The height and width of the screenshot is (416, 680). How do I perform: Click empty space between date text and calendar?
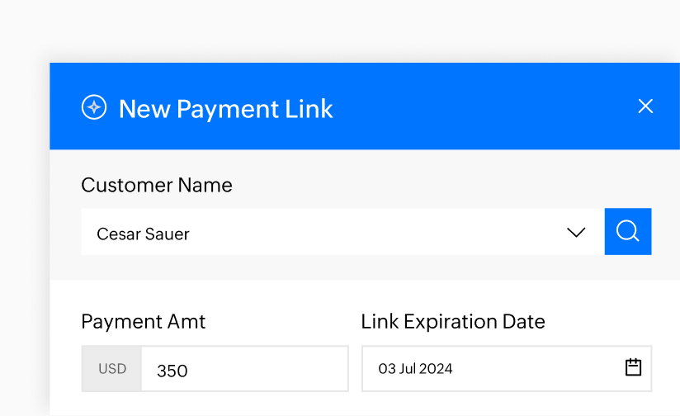(536, 369)
